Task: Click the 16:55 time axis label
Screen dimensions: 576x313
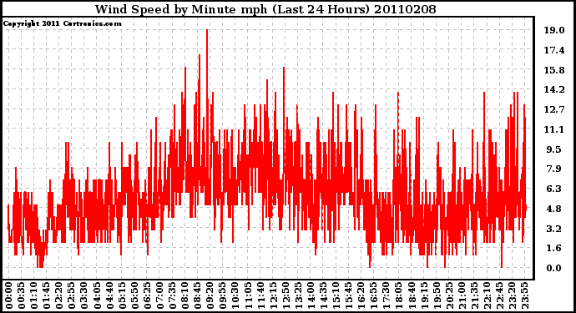Action: (x=374, y=295)
